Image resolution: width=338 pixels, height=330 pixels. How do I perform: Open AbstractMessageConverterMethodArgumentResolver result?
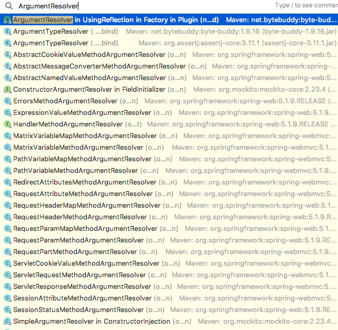tap(169, 66)
